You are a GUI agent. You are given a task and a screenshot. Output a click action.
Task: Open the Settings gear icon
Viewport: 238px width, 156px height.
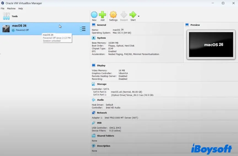click(x=113, y=15)
